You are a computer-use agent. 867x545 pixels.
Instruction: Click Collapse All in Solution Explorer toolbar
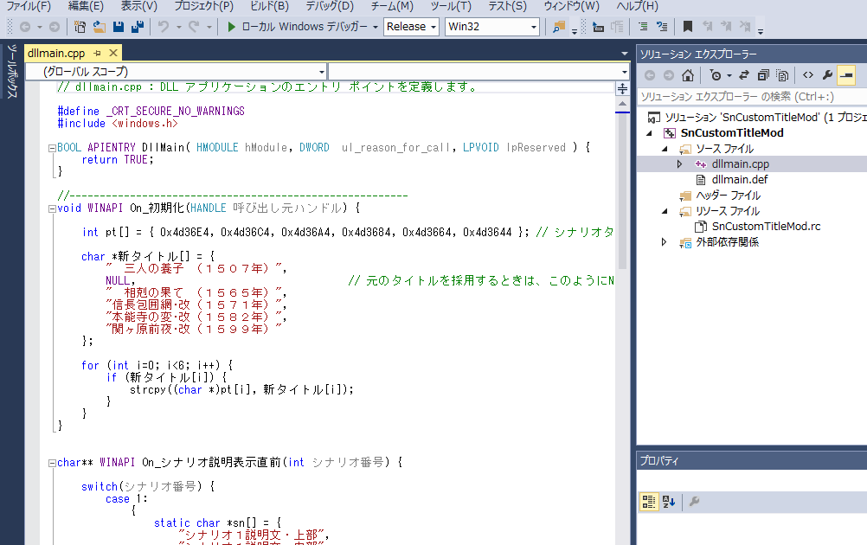[x=763, y=75]
